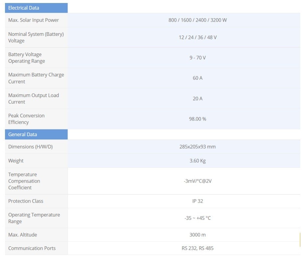Select the IP 32 protection class value
302x257 pixels.
pos(197,201)
